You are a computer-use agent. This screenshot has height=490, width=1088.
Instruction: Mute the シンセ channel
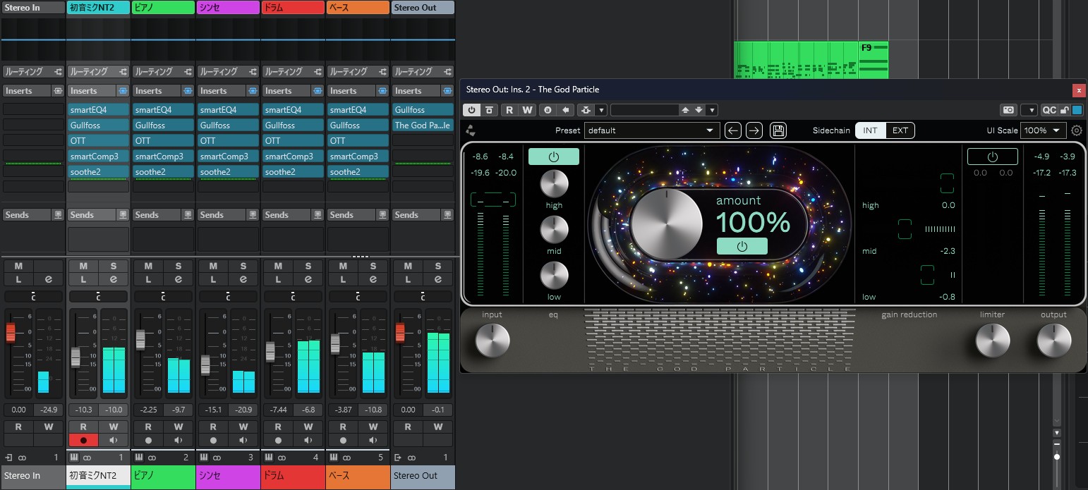click(x=213, y=266)
